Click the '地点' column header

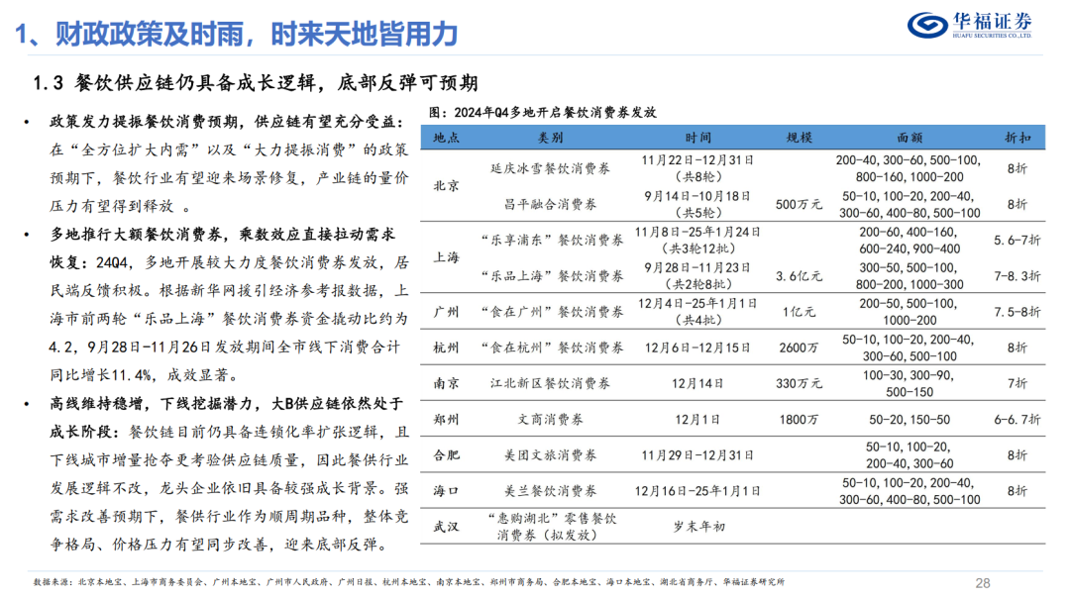446,138
